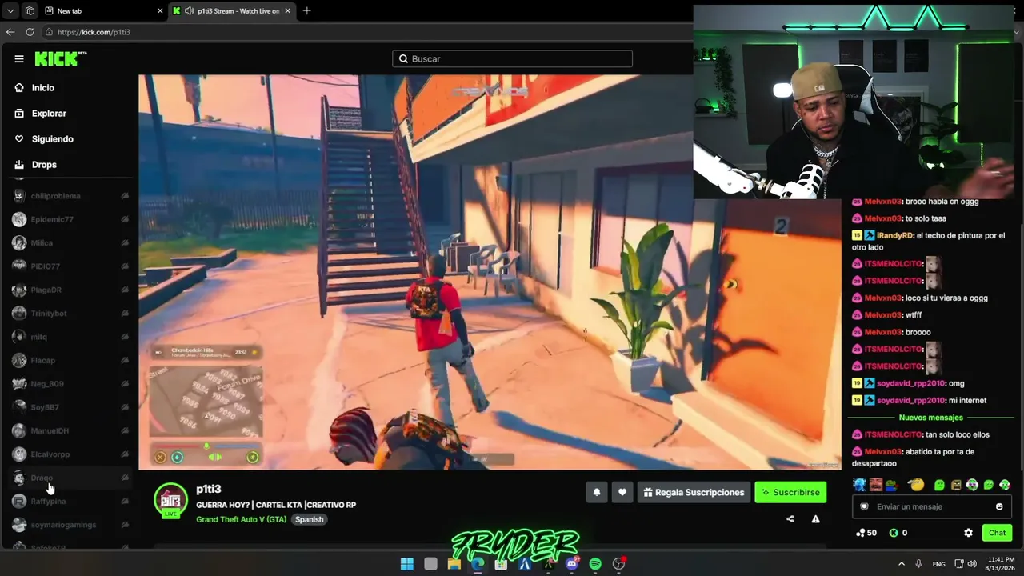View site info via the lock icon
Screen dimensions: 1024x576
pos(49,32)
